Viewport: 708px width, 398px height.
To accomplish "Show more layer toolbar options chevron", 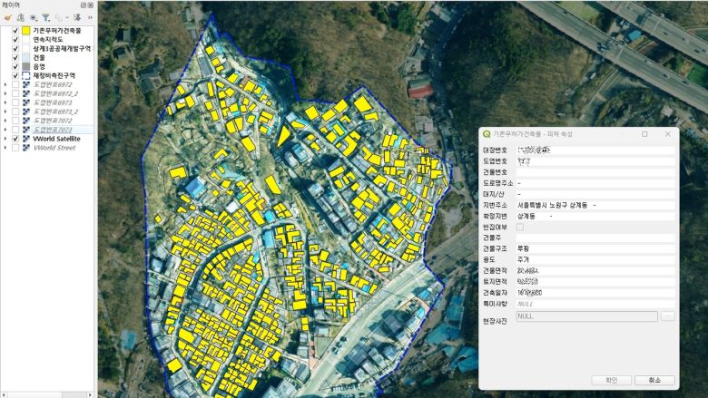I will (90, 17).
